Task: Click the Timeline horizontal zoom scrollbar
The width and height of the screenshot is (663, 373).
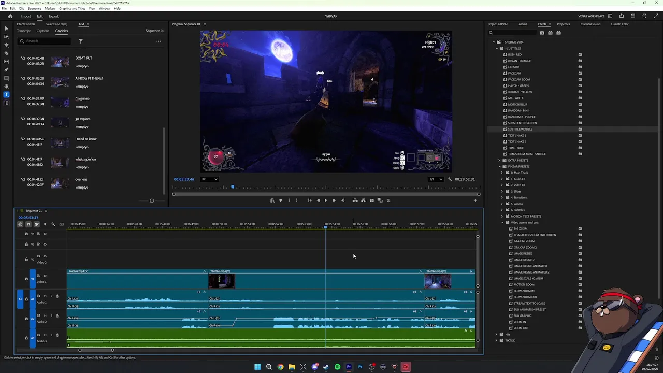Action: click(x=96, y=350)
